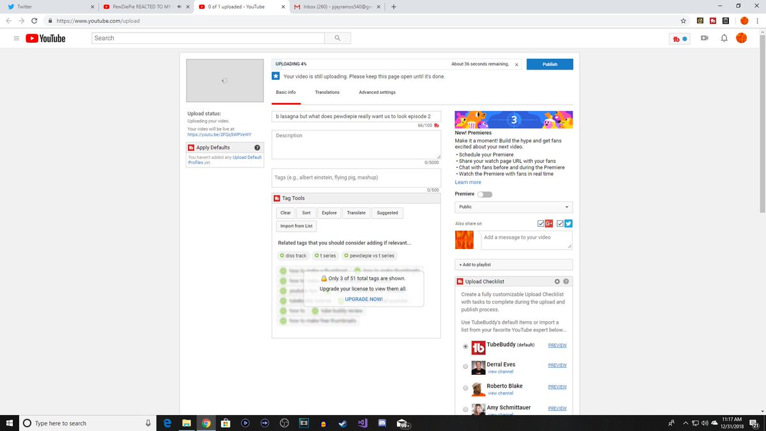Bookmark this page with the star icon

tap(684, 20)
